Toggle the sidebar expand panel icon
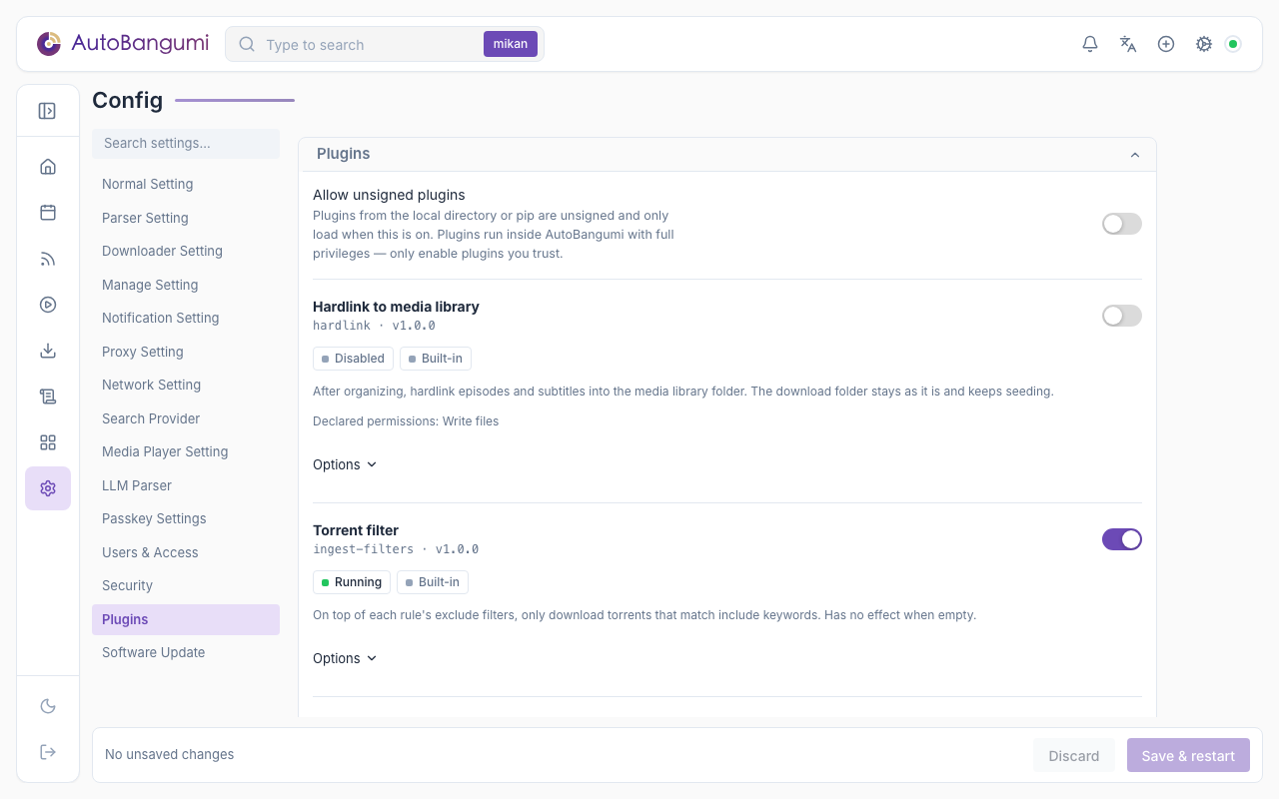 pyautogui.click(x=47, y=111)
